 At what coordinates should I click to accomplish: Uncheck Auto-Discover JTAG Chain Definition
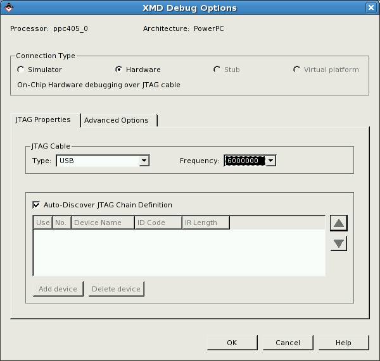(36, 205)
